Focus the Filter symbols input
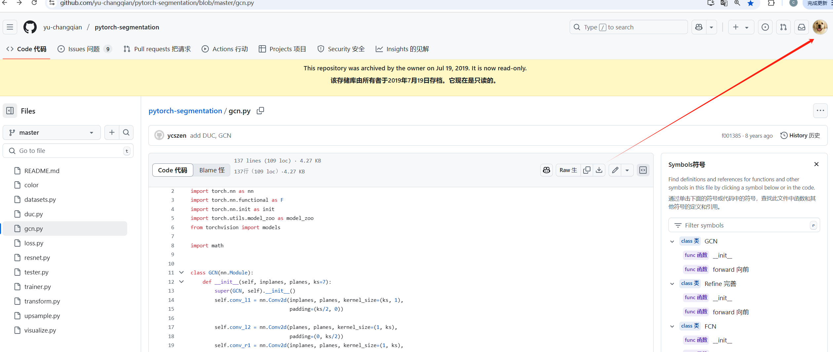The image size is (833, 352). tap(744, 225)
